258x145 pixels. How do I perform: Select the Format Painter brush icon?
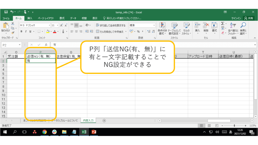pyautogui.click(x=13, y=33)
